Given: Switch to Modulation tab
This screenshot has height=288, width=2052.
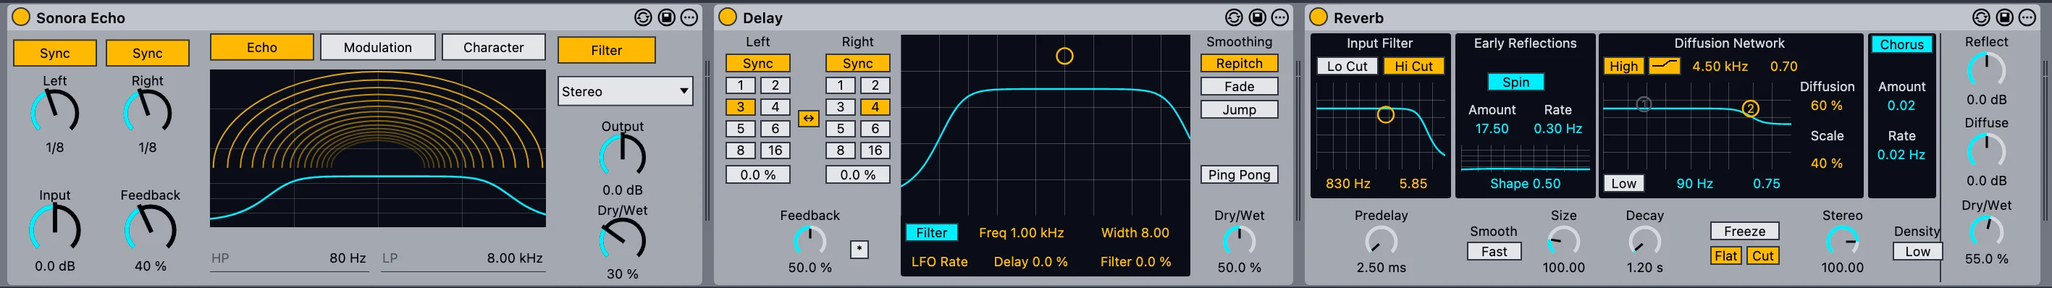Looking at the screenshot, I should tap(377, 47).
